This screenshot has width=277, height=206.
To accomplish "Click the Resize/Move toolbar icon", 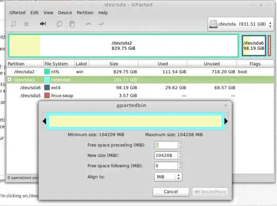I will point(43,24).
